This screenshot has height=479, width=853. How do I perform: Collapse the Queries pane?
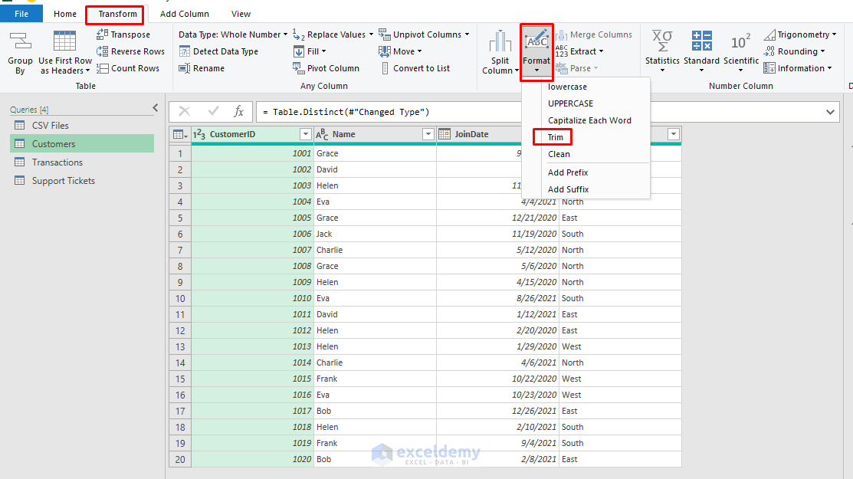click(x=155, y=108)
